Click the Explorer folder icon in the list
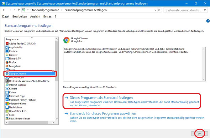 (7, 55)
